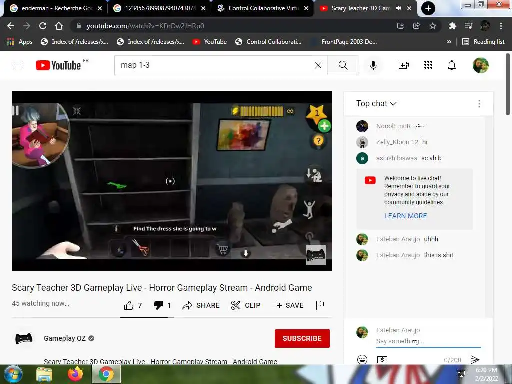Send the chat message arrow
The height and width of the screenshot is (384, 512).
tap(475, 360)
